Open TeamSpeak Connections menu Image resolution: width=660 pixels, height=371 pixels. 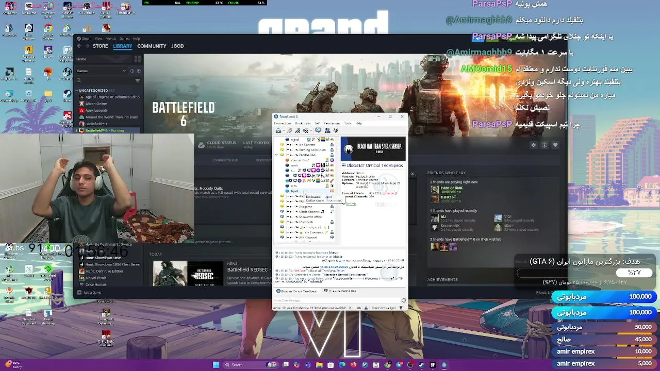coord(283,124)
